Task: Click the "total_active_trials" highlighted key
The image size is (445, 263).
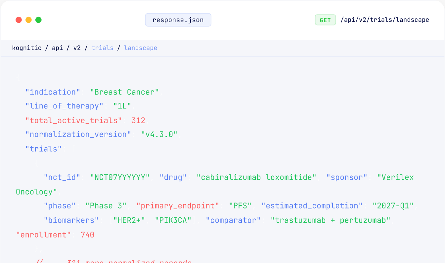Action: [73, 120]
